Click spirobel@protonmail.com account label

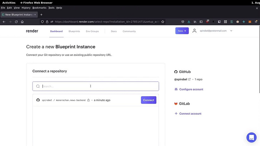(213, 31)
